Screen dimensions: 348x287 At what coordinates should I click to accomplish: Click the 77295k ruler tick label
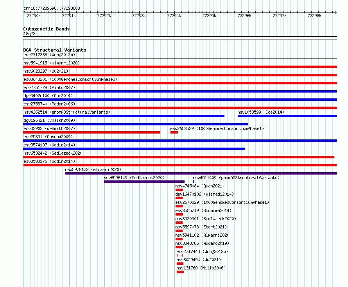coord(209,16)
